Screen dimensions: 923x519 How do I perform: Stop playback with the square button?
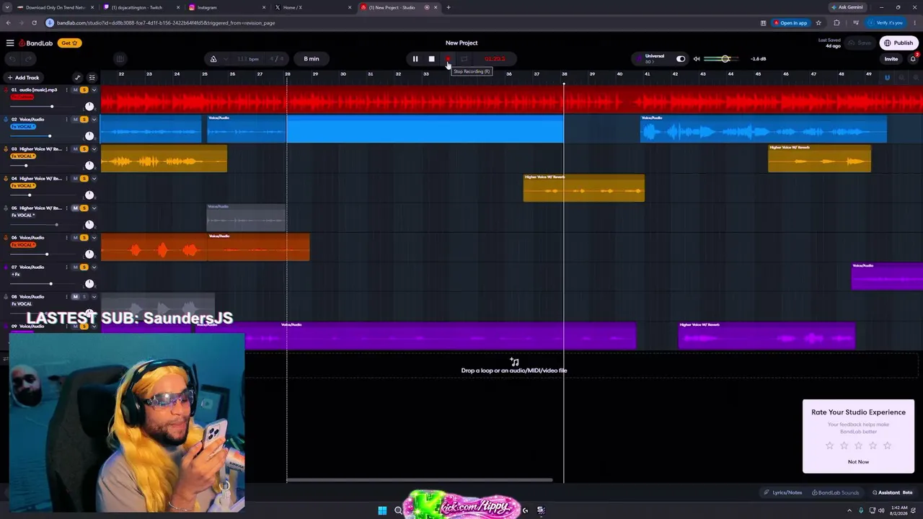coord(431,59)
